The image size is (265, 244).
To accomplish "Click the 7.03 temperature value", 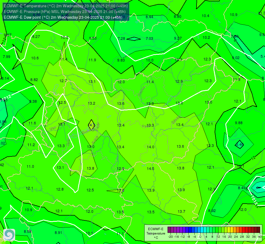I will (149, 38).
